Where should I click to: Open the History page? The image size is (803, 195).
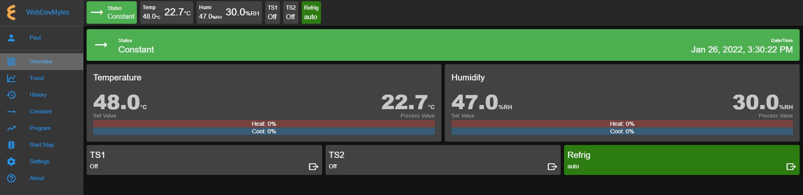tap(41, 95)
